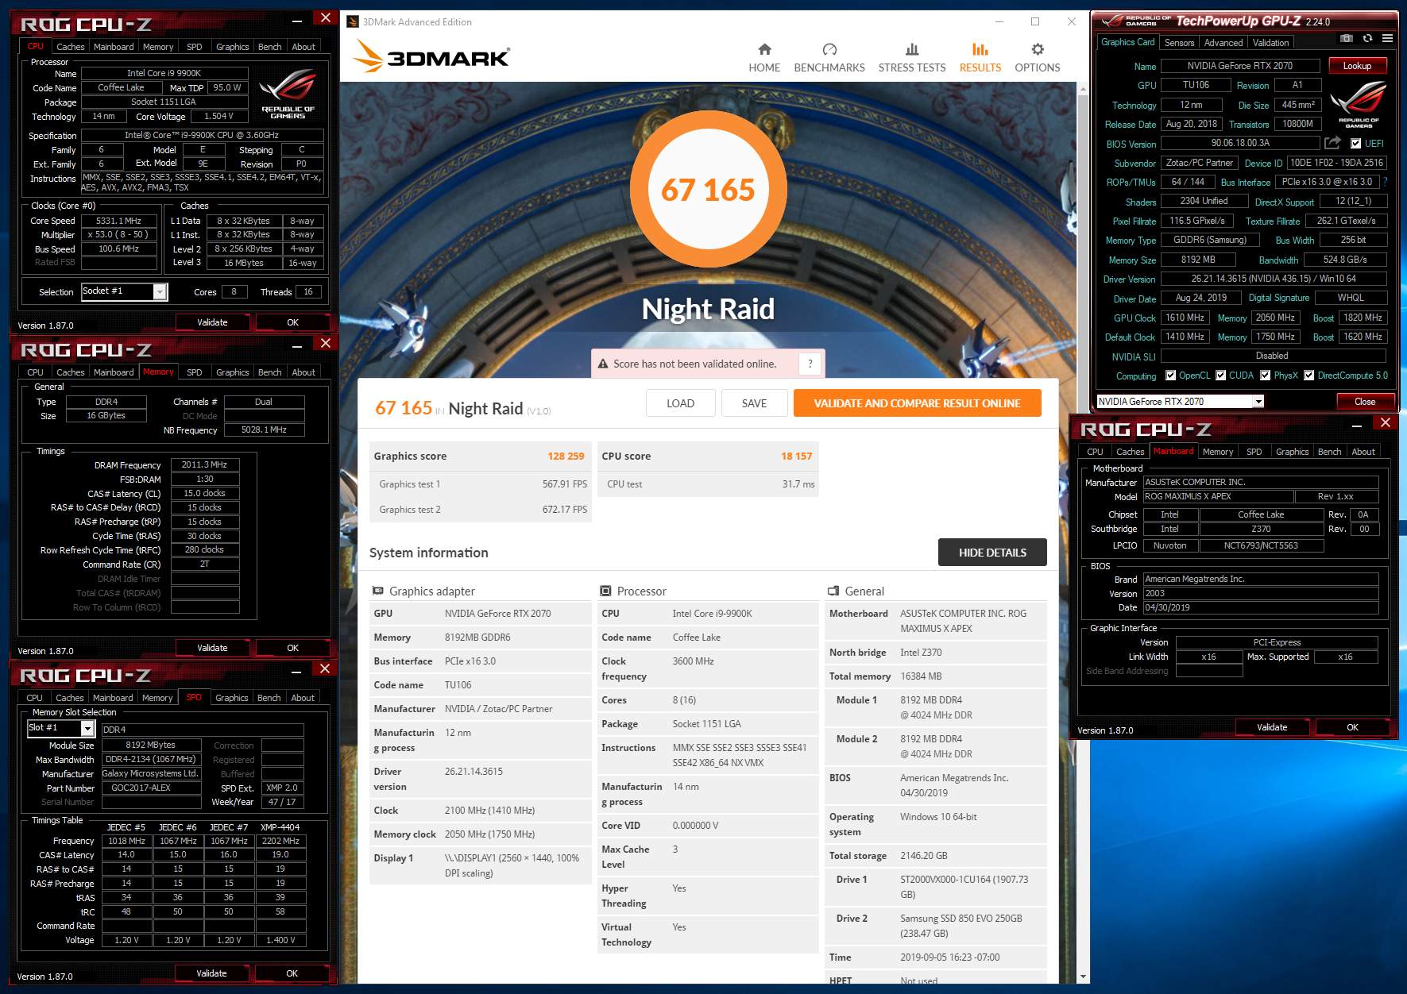Open 3DMark Results chart icon
Screen dimensions: 1407x994
tap(980, 49)
